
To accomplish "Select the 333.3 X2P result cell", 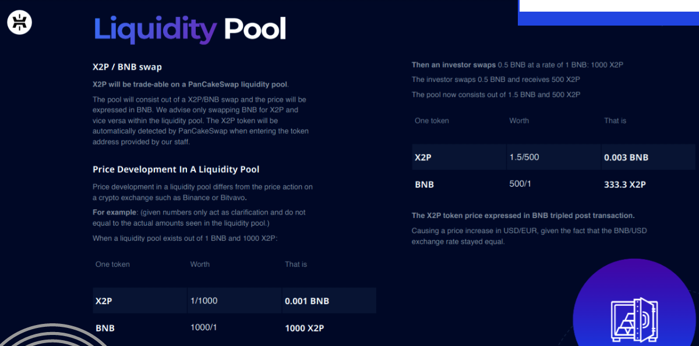I will tap(648, 184).
